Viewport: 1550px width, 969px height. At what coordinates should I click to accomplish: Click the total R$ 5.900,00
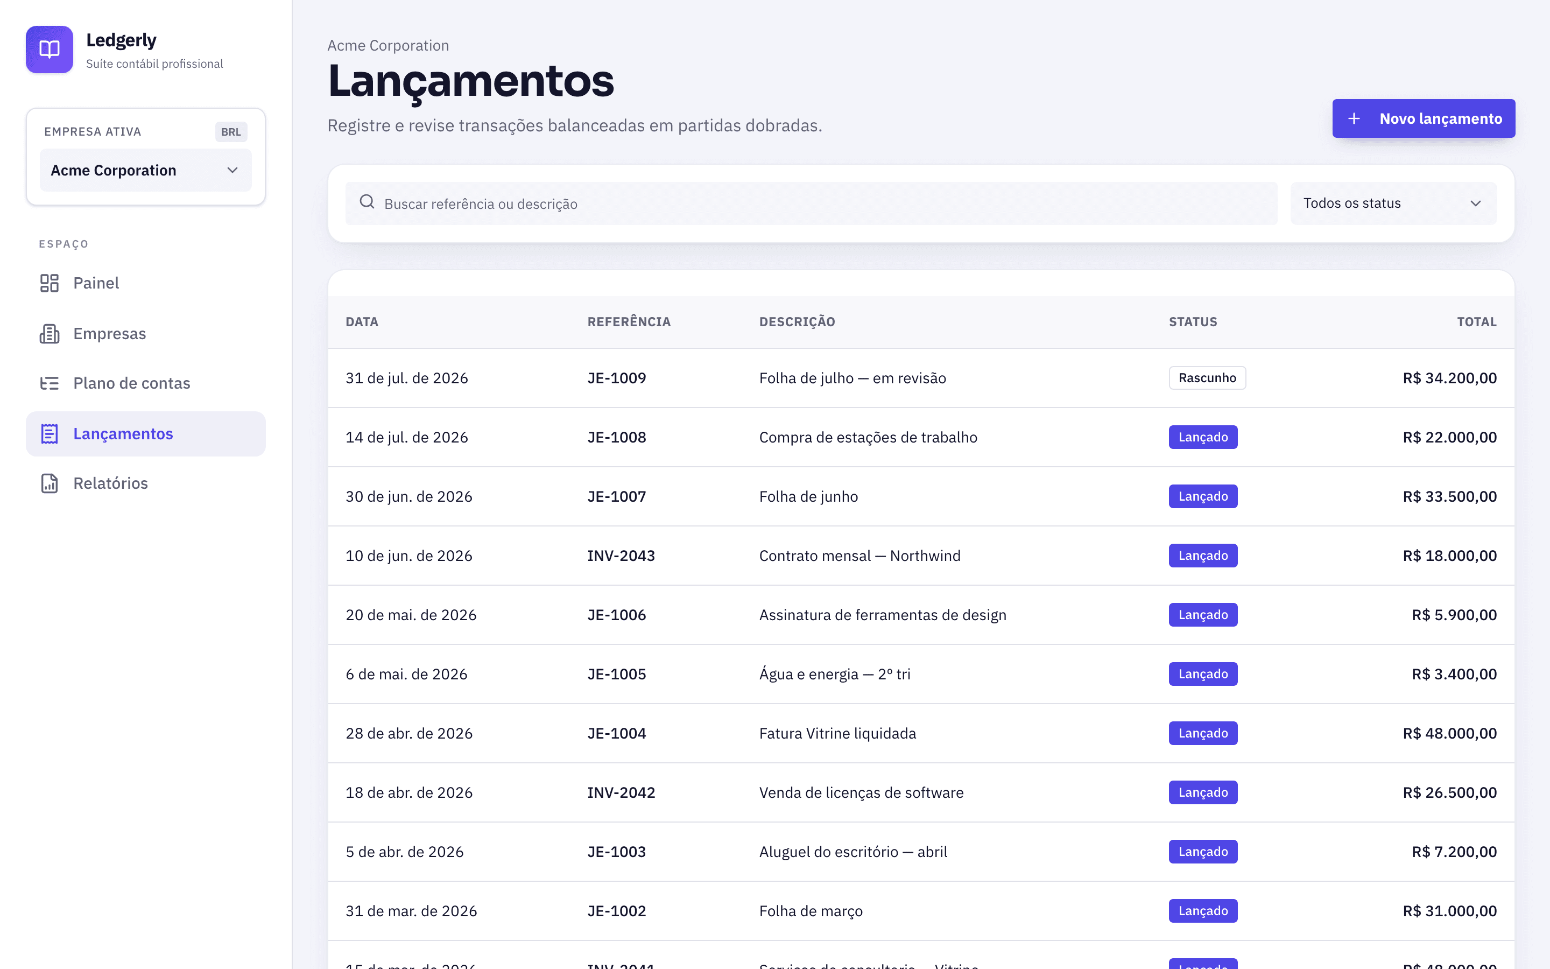click(1454, 615)
